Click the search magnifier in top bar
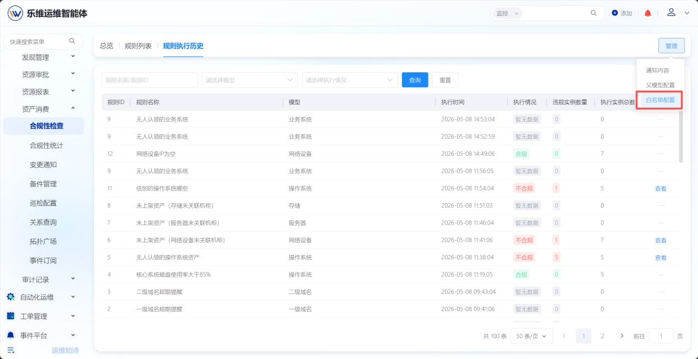Image resolution: width=698 pixels, height=359 pixels. click(594, 13)
